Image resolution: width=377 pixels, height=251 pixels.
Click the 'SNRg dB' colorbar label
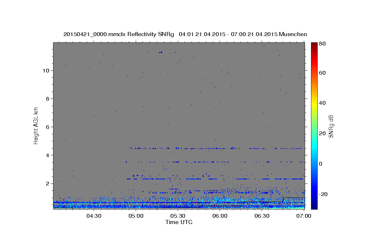(331, 126)
